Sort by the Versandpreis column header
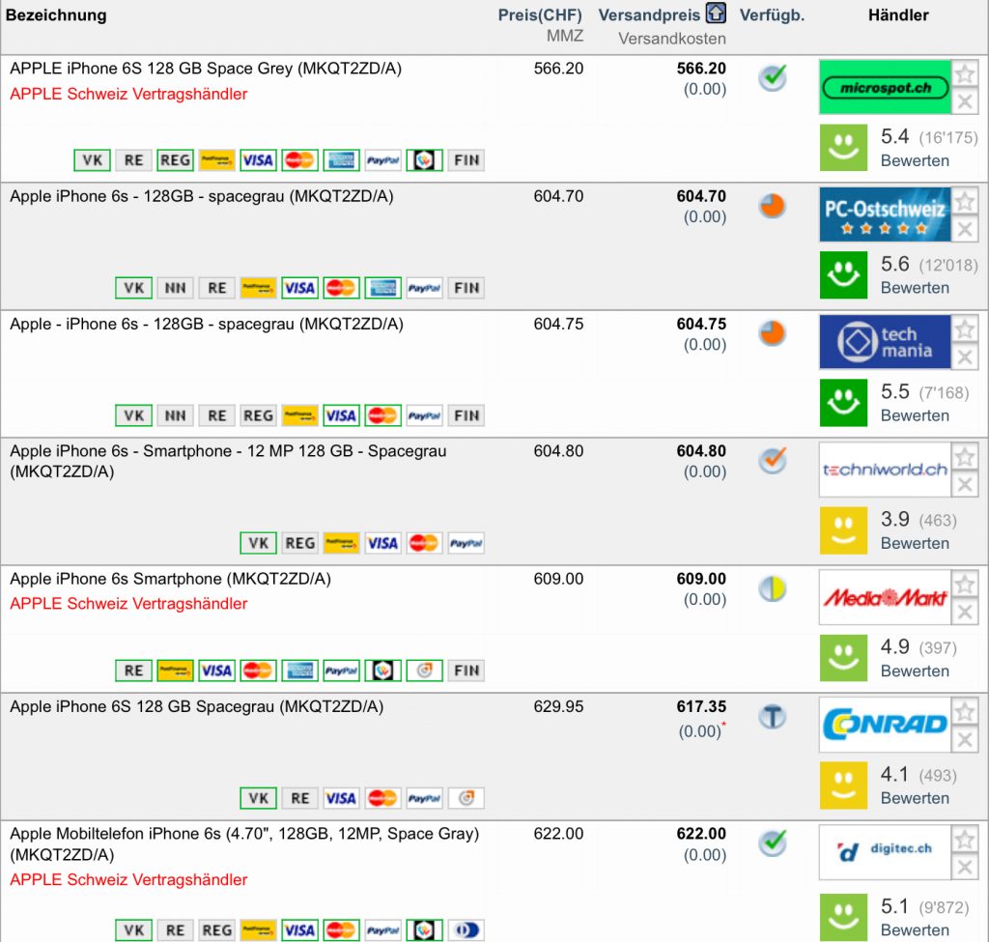The width and height of the screenshot is (989, 942). point(649,15)
